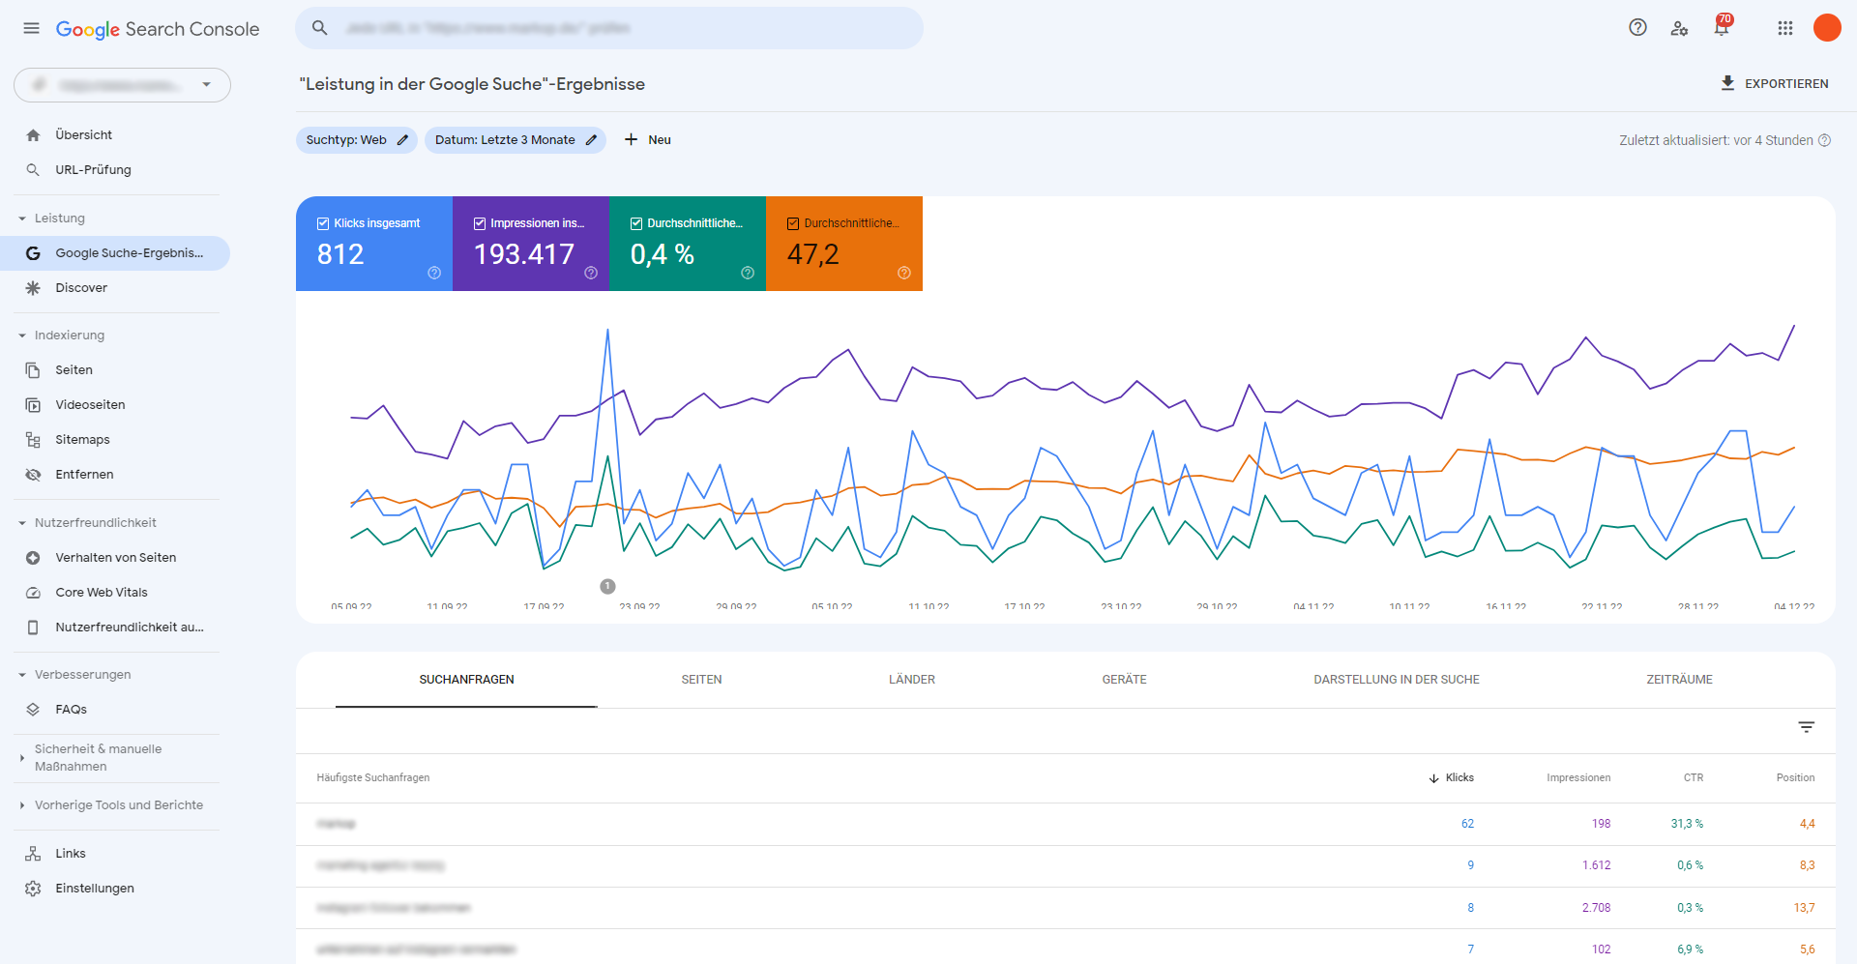The width and height of the screenshot is (1857, 964).
Task: Open the Google apps grid
Action: click(1785, 28)
